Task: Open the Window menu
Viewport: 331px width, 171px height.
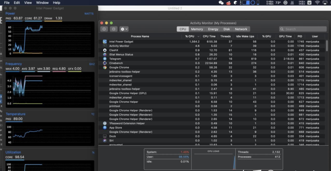Action: click(x=42, y=3)
